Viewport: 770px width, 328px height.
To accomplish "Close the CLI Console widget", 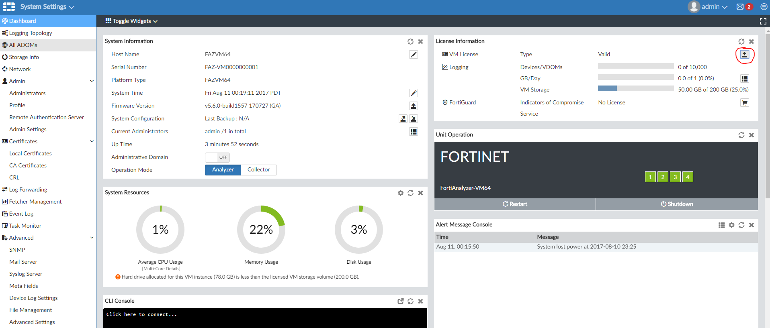I will click(x=420, y=301).
